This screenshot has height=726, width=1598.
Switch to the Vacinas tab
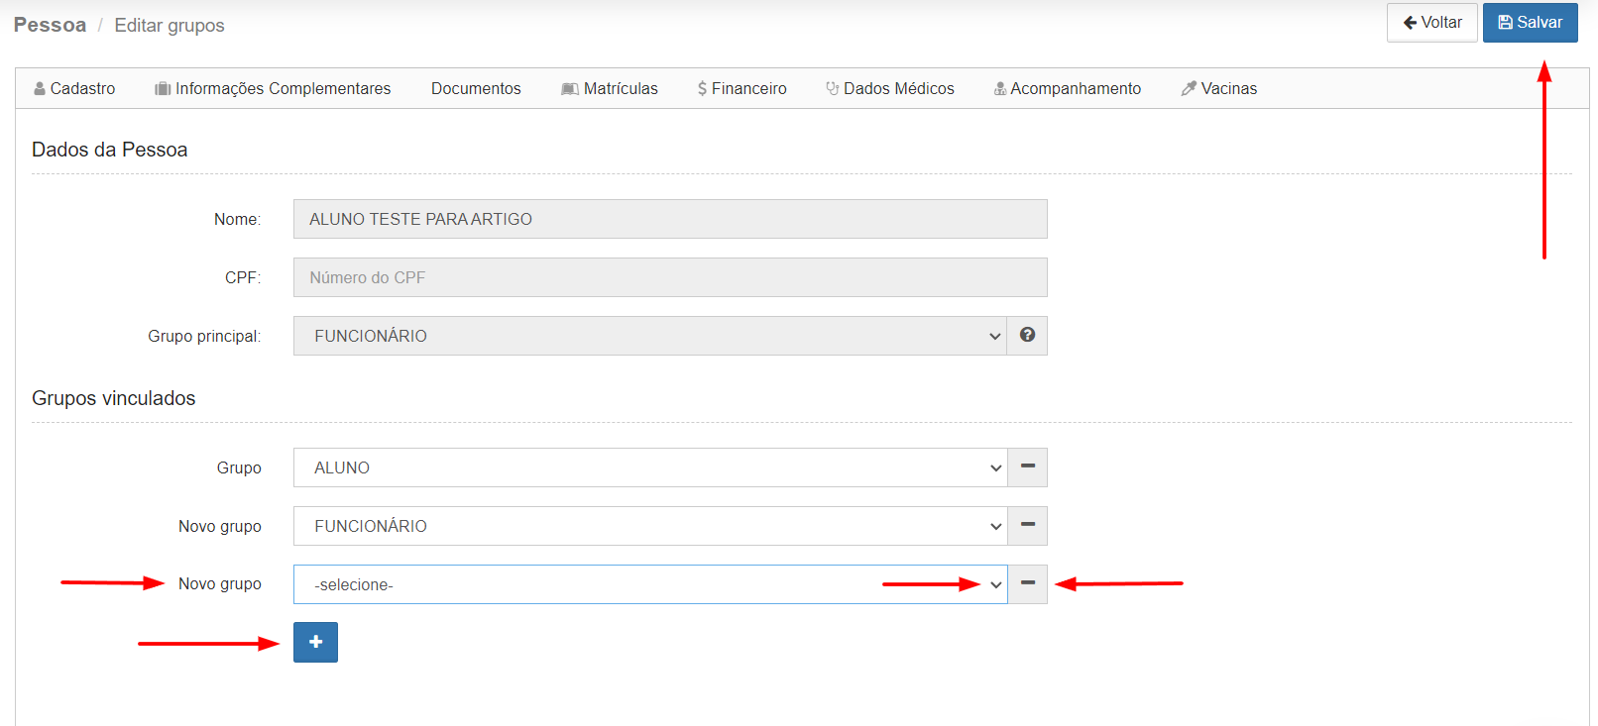1218,88
